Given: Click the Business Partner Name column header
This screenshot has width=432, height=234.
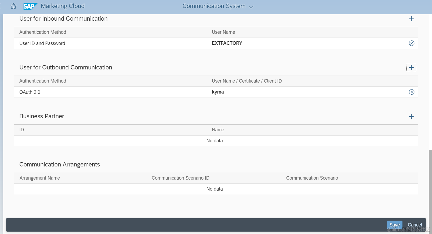Looking at the screenshot, I should coord(218,130).
